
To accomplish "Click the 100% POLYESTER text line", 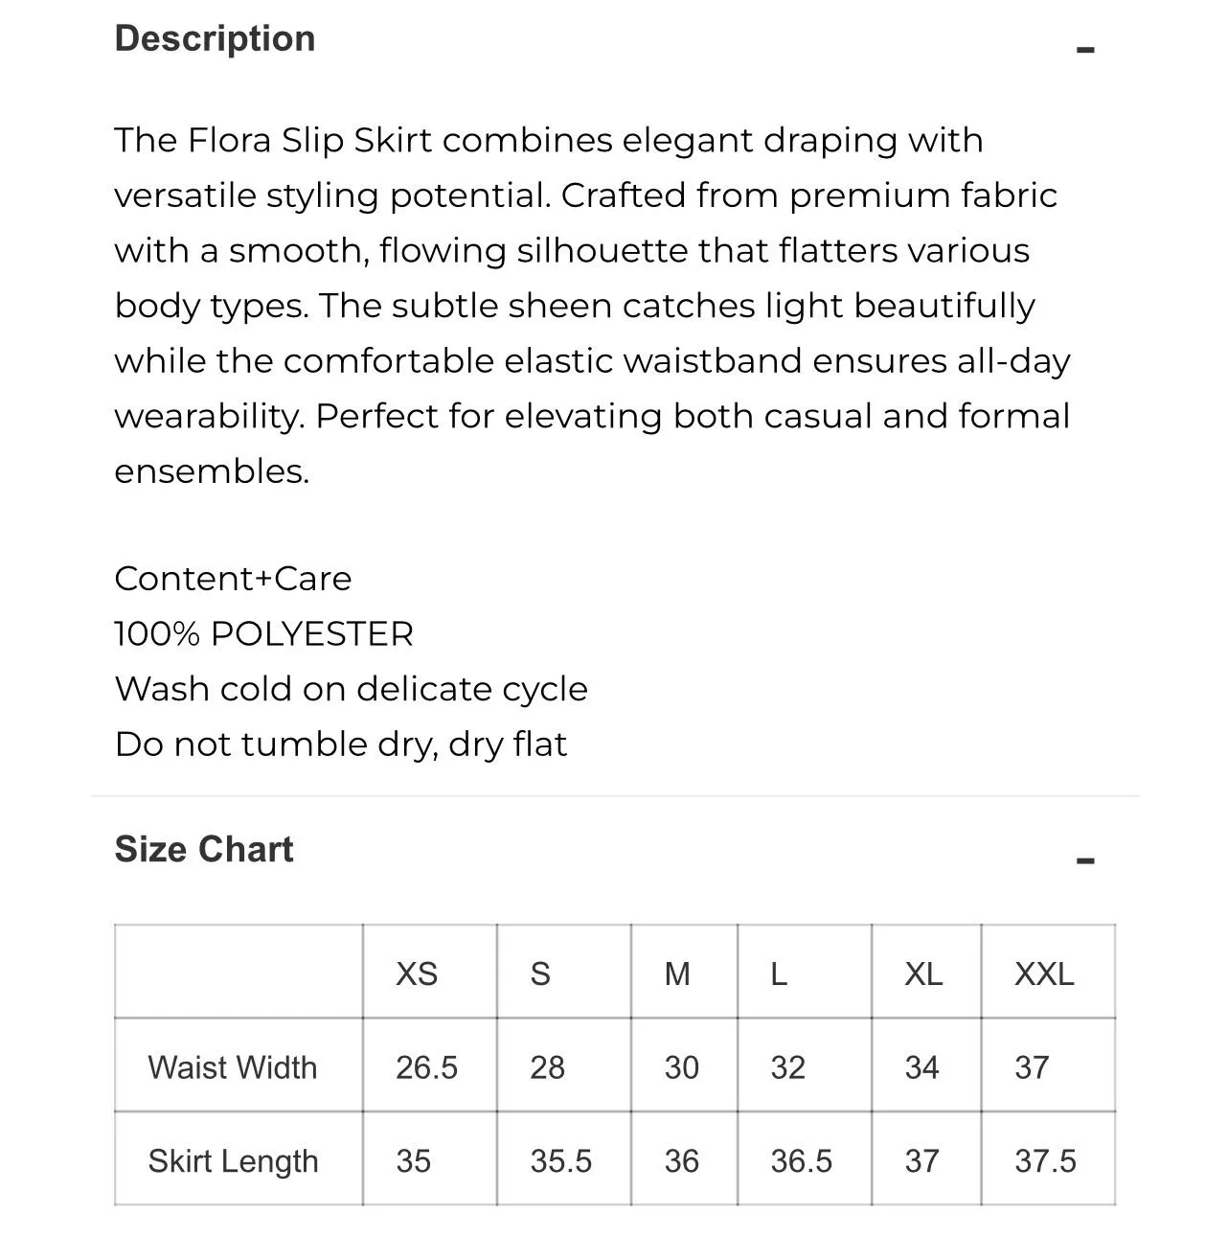I will (264, 634).
